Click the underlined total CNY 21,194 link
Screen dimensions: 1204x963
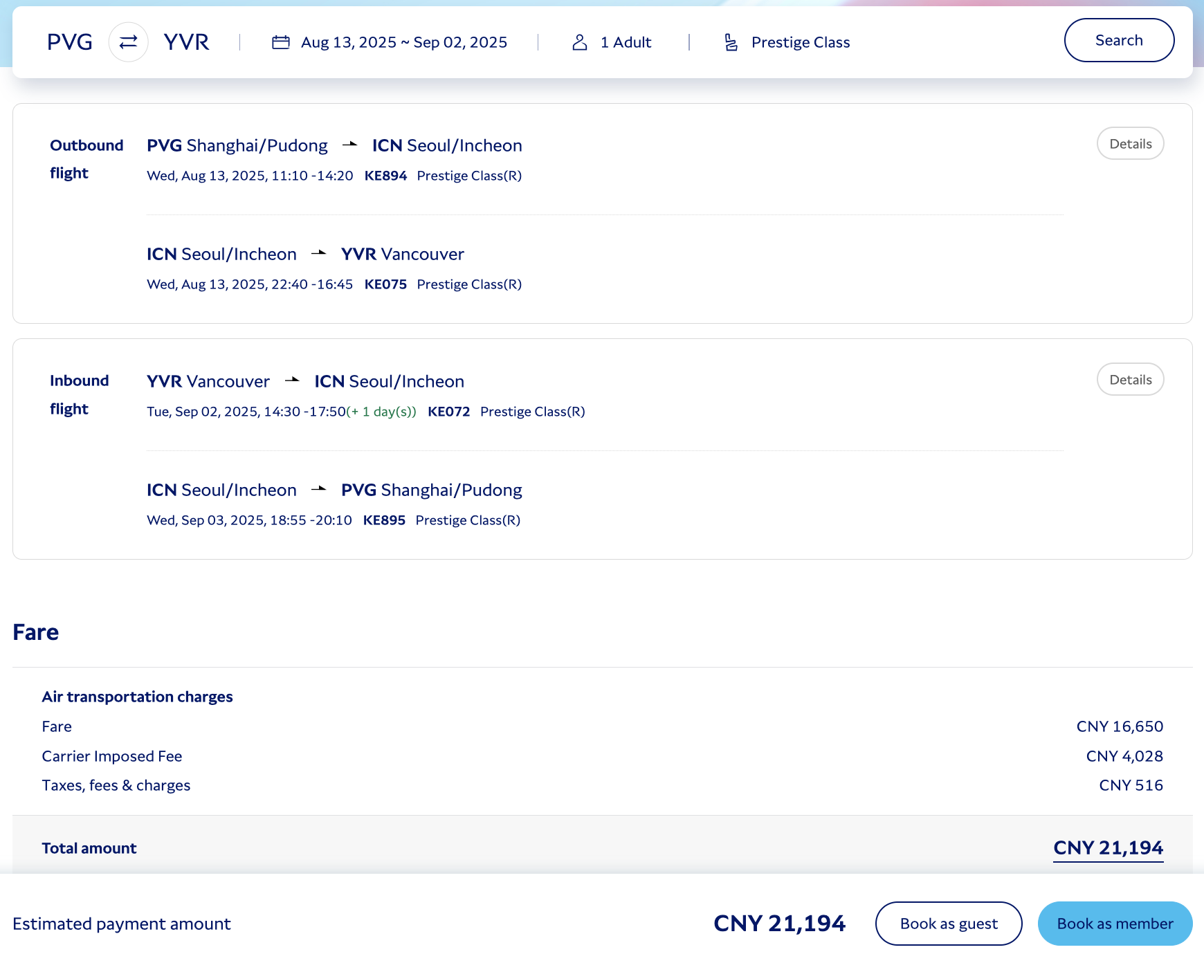1108,848
